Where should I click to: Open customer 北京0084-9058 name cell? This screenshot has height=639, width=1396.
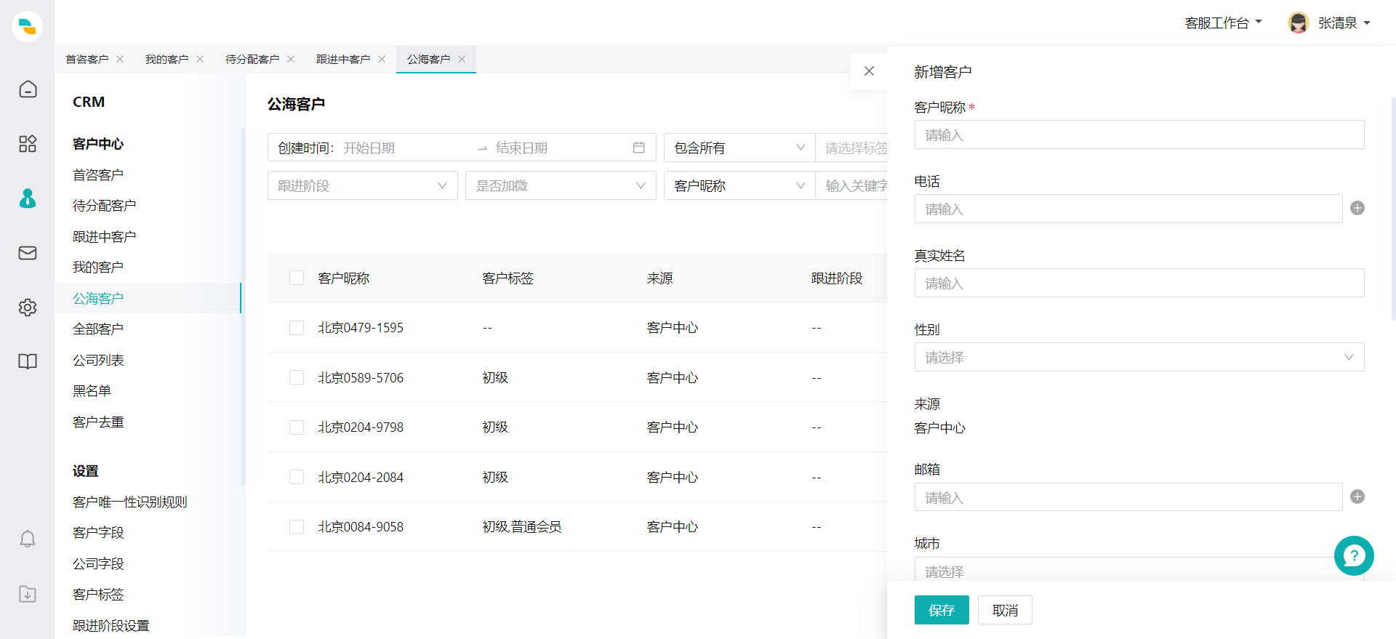click(361, 527)
